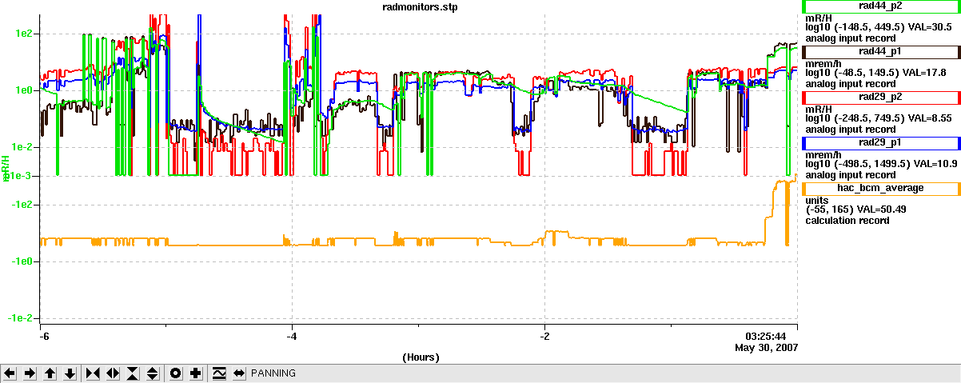Image resolution: width=961 pixels, height=383 pixels.
Task: Click the 'calculation record' description text
Action: pos(847,221)
